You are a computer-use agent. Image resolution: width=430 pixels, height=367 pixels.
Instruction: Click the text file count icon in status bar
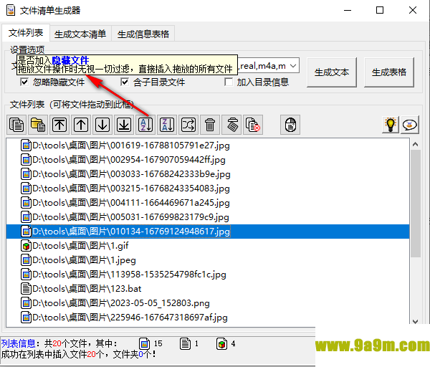tap(185, 343)
